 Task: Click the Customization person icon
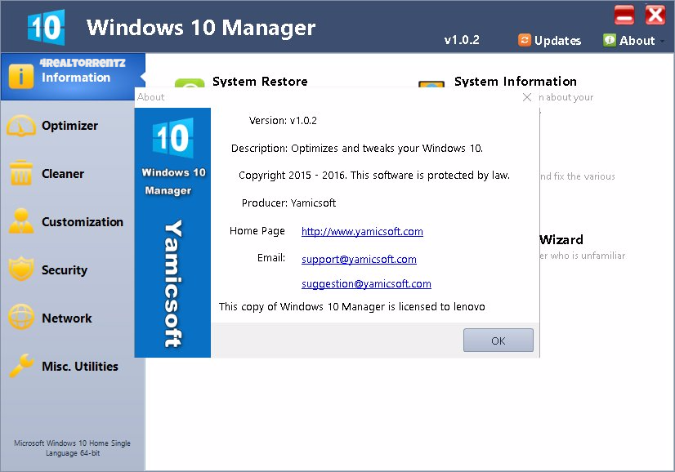pos(20,221)
